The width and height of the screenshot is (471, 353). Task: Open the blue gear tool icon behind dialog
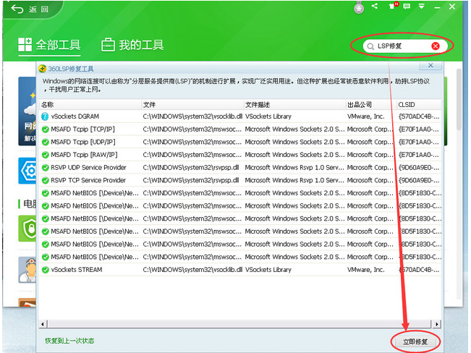(x=27, y=171)
